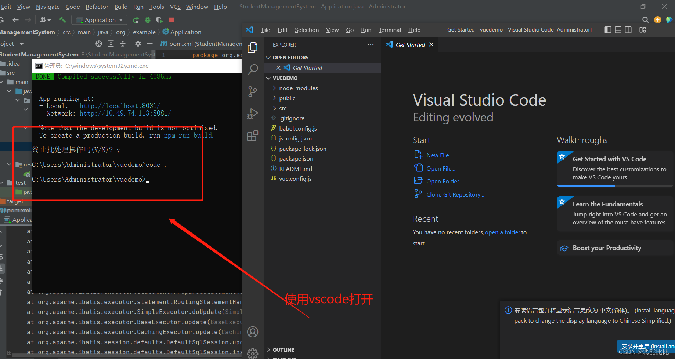Open babel.config.js in VS Code Explorer
Image resolution: width=675 pixels, height=359 pixels.
click(298, 128)
